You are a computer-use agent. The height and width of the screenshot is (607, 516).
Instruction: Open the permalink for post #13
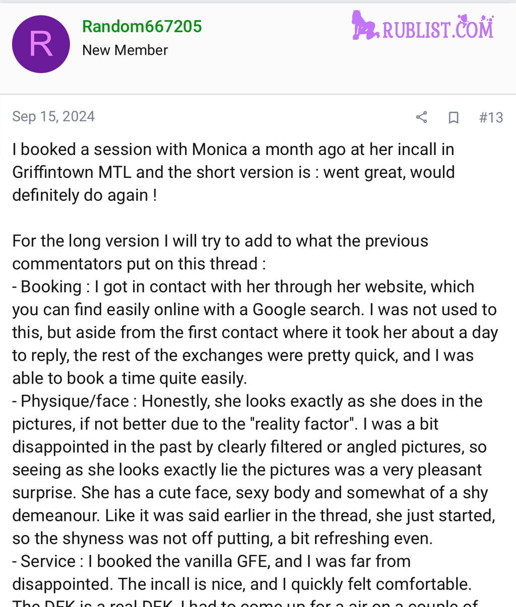point(491,117)
